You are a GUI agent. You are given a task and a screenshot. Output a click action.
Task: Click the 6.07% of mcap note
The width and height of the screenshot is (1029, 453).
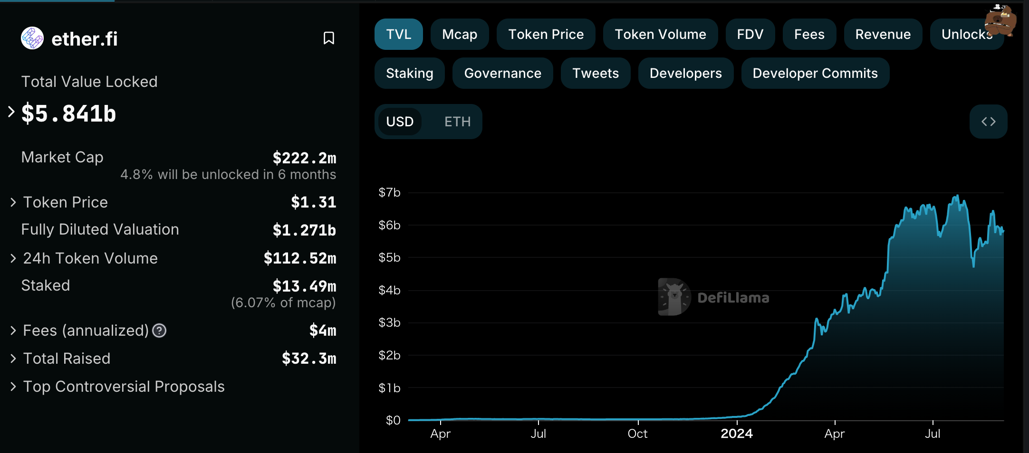coord(283,303)
